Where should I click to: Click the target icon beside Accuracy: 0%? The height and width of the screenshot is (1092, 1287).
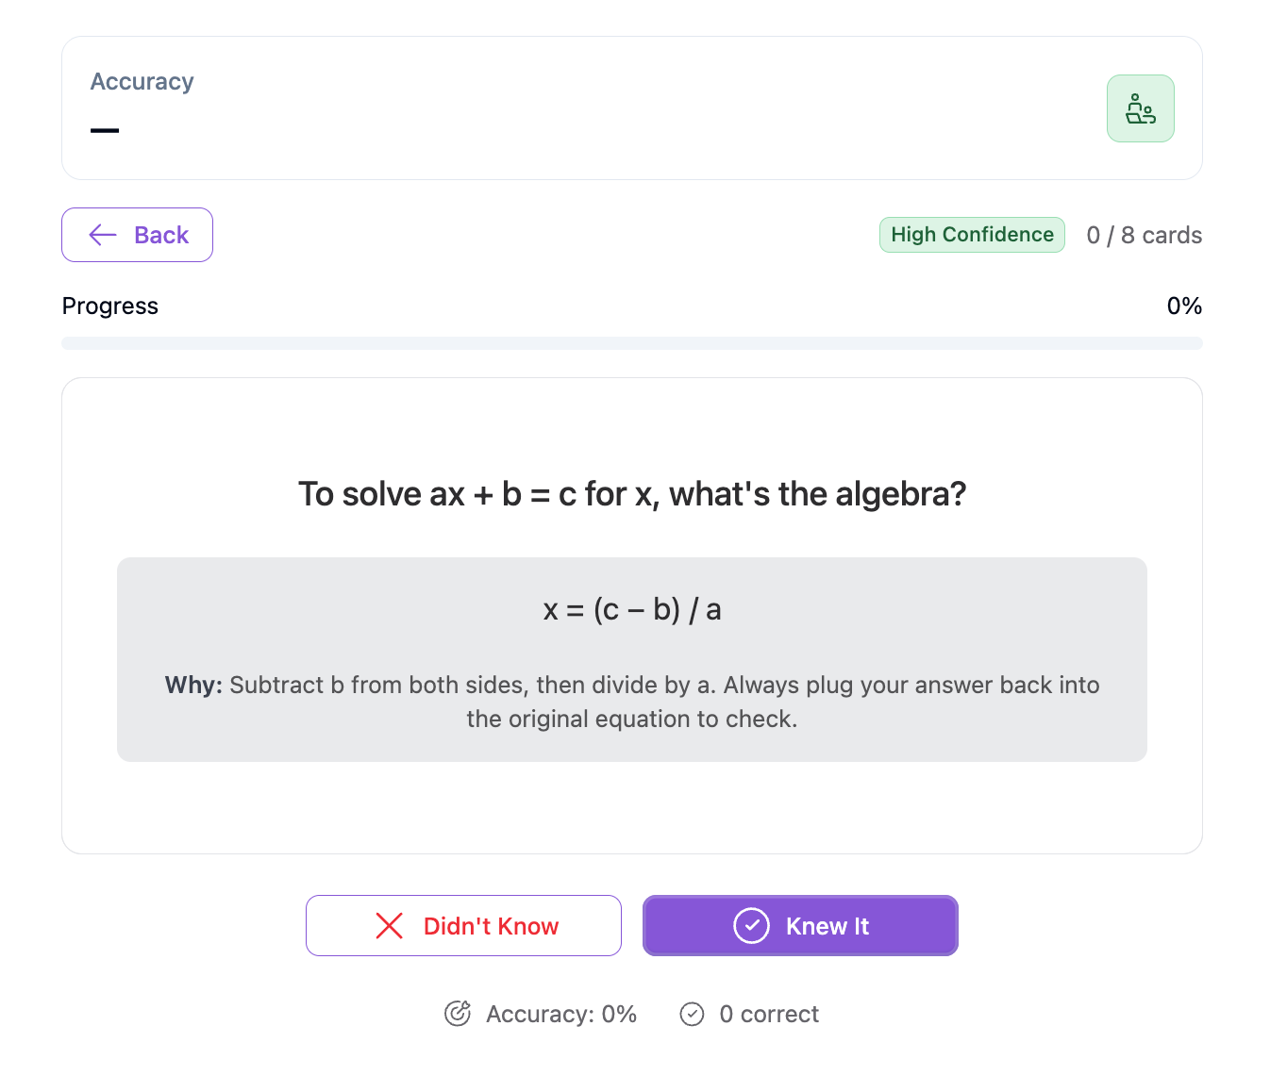click(x=458, y=1014)
